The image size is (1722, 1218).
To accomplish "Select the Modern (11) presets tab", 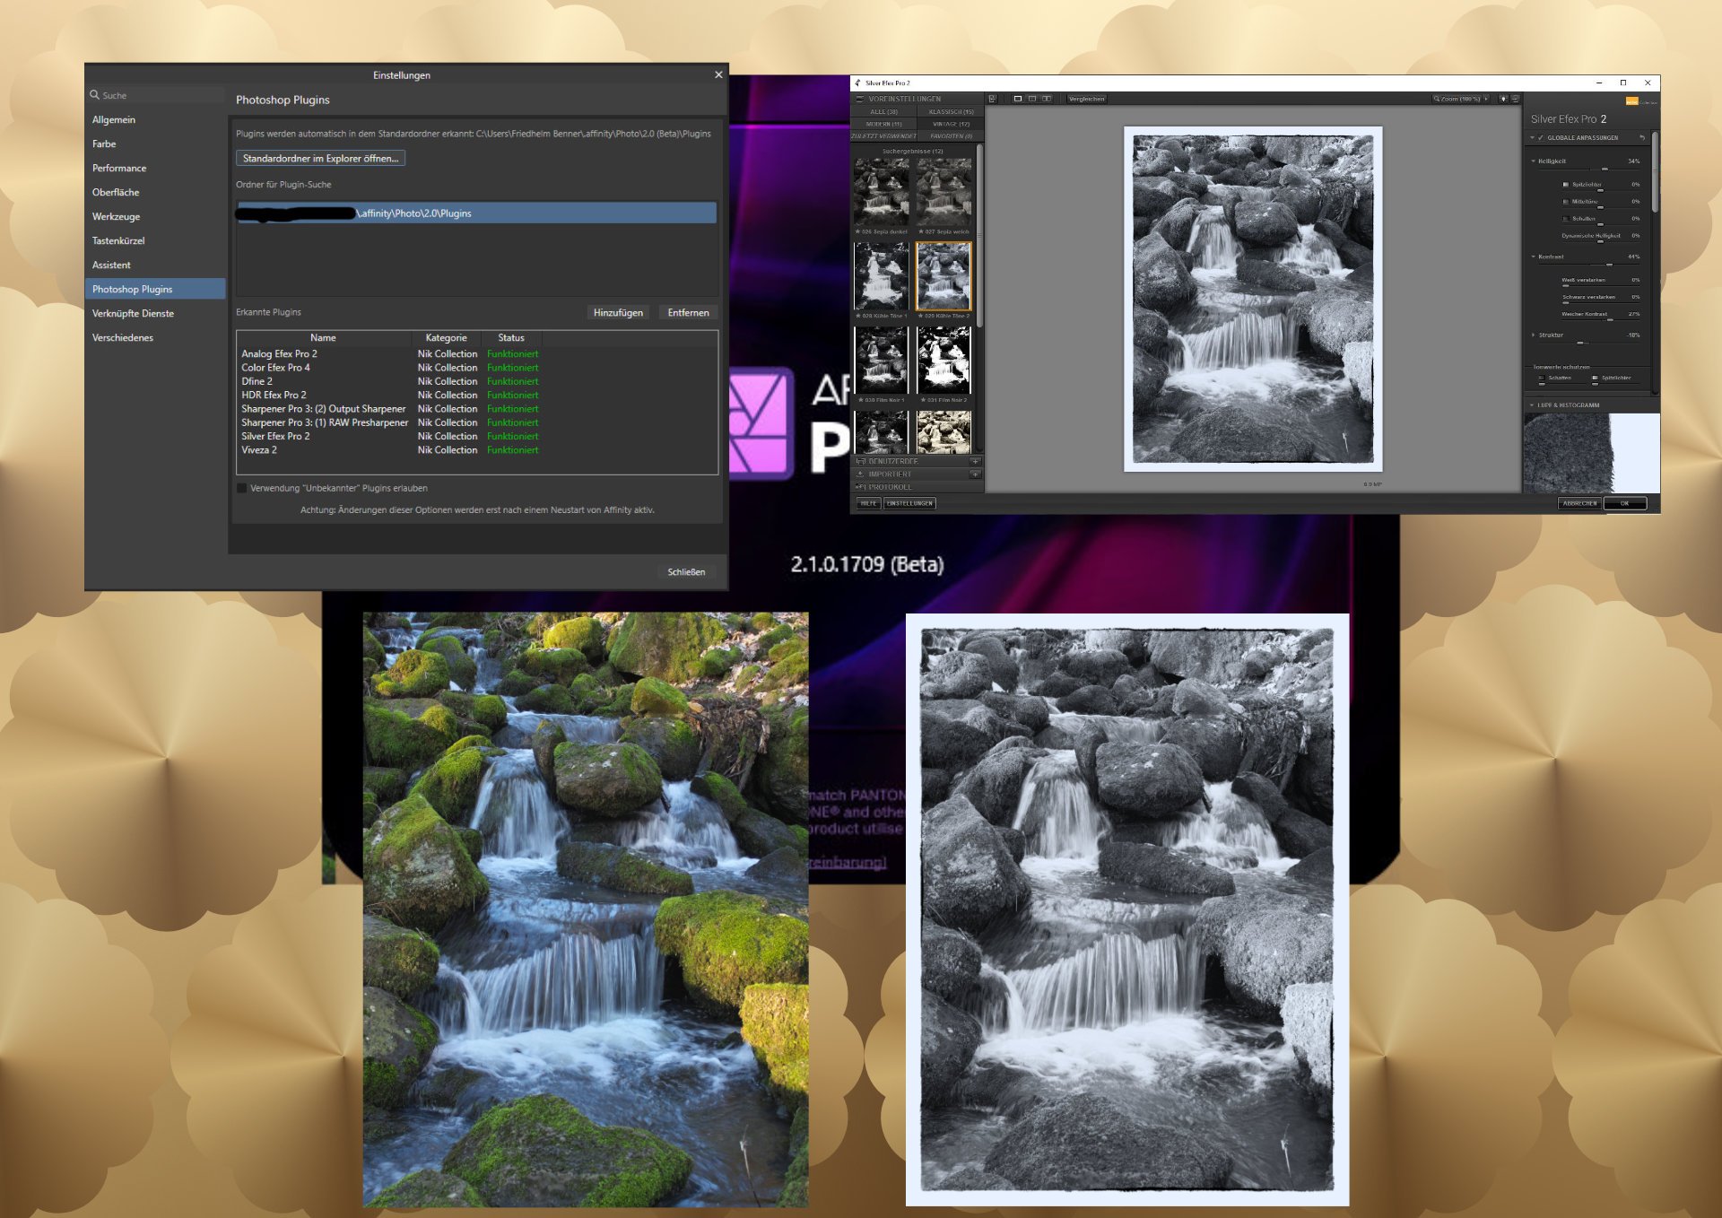I will click(x=883, y=124).
